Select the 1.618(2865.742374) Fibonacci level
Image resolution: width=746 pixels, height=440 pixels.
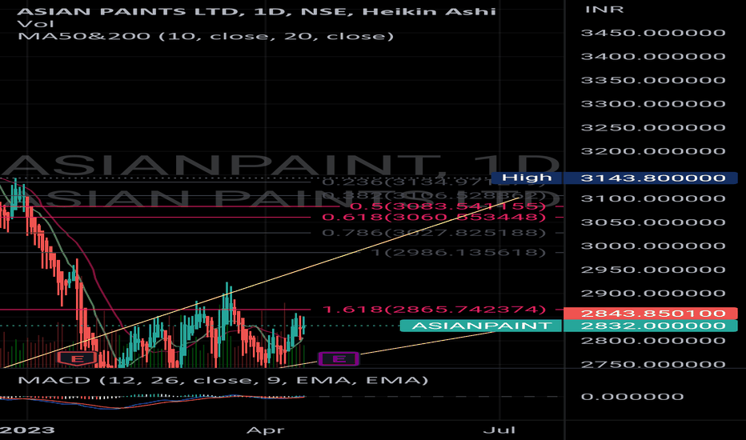(x=434, y=310)
